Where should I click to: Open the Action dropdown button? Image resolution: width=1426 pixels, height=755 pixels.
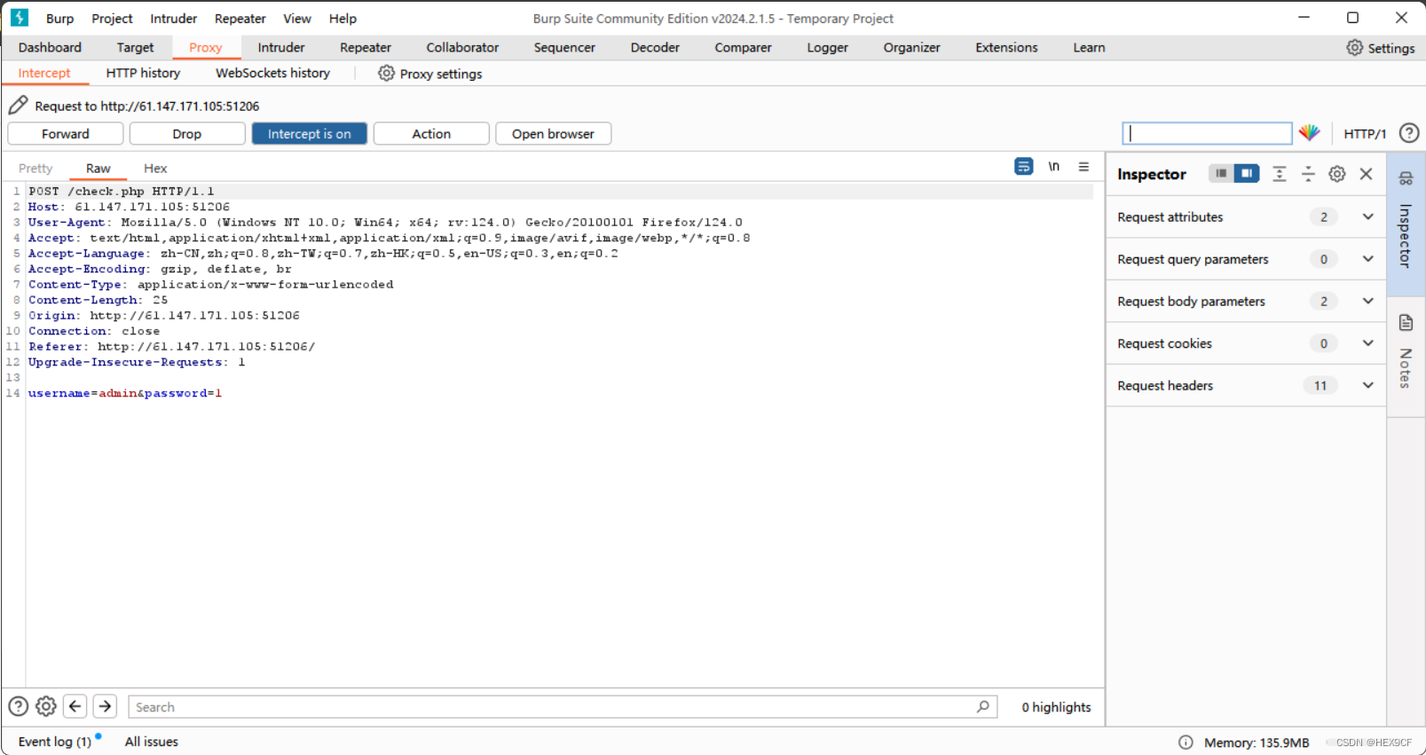coord(431,134)
